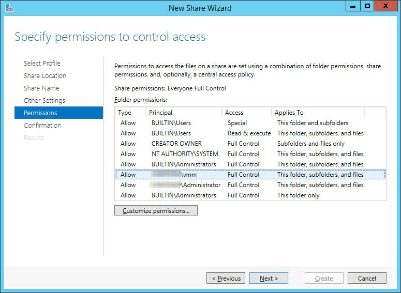Maximize the New Share Wizard window
The width and height of the screenshot is (401, 293).
pos(367,6)
